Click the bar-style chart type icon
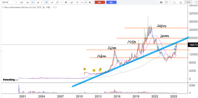Screen dimensions: 198x98 pos(58,2)
